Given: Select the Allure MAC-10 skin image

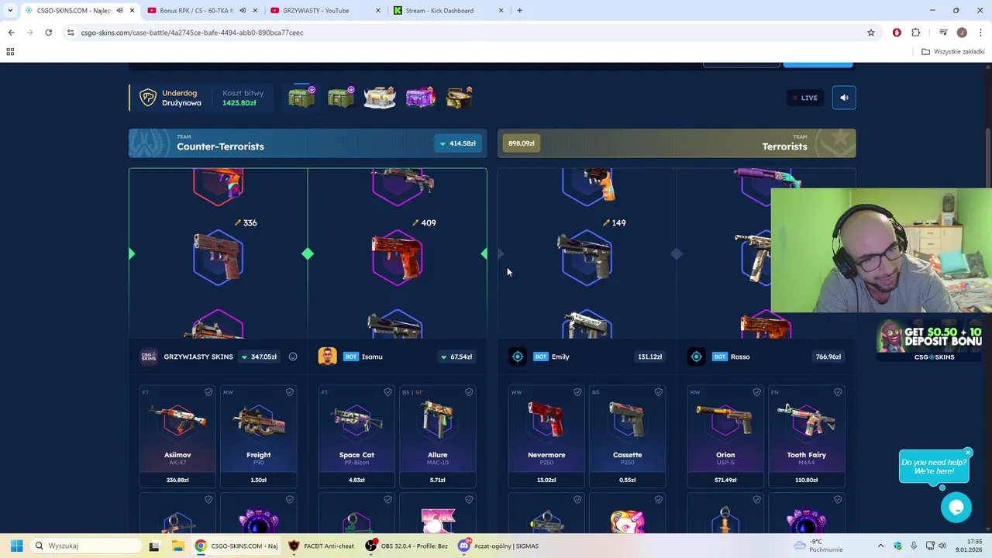Looking at the screenshot, I should tap(438, 421).
